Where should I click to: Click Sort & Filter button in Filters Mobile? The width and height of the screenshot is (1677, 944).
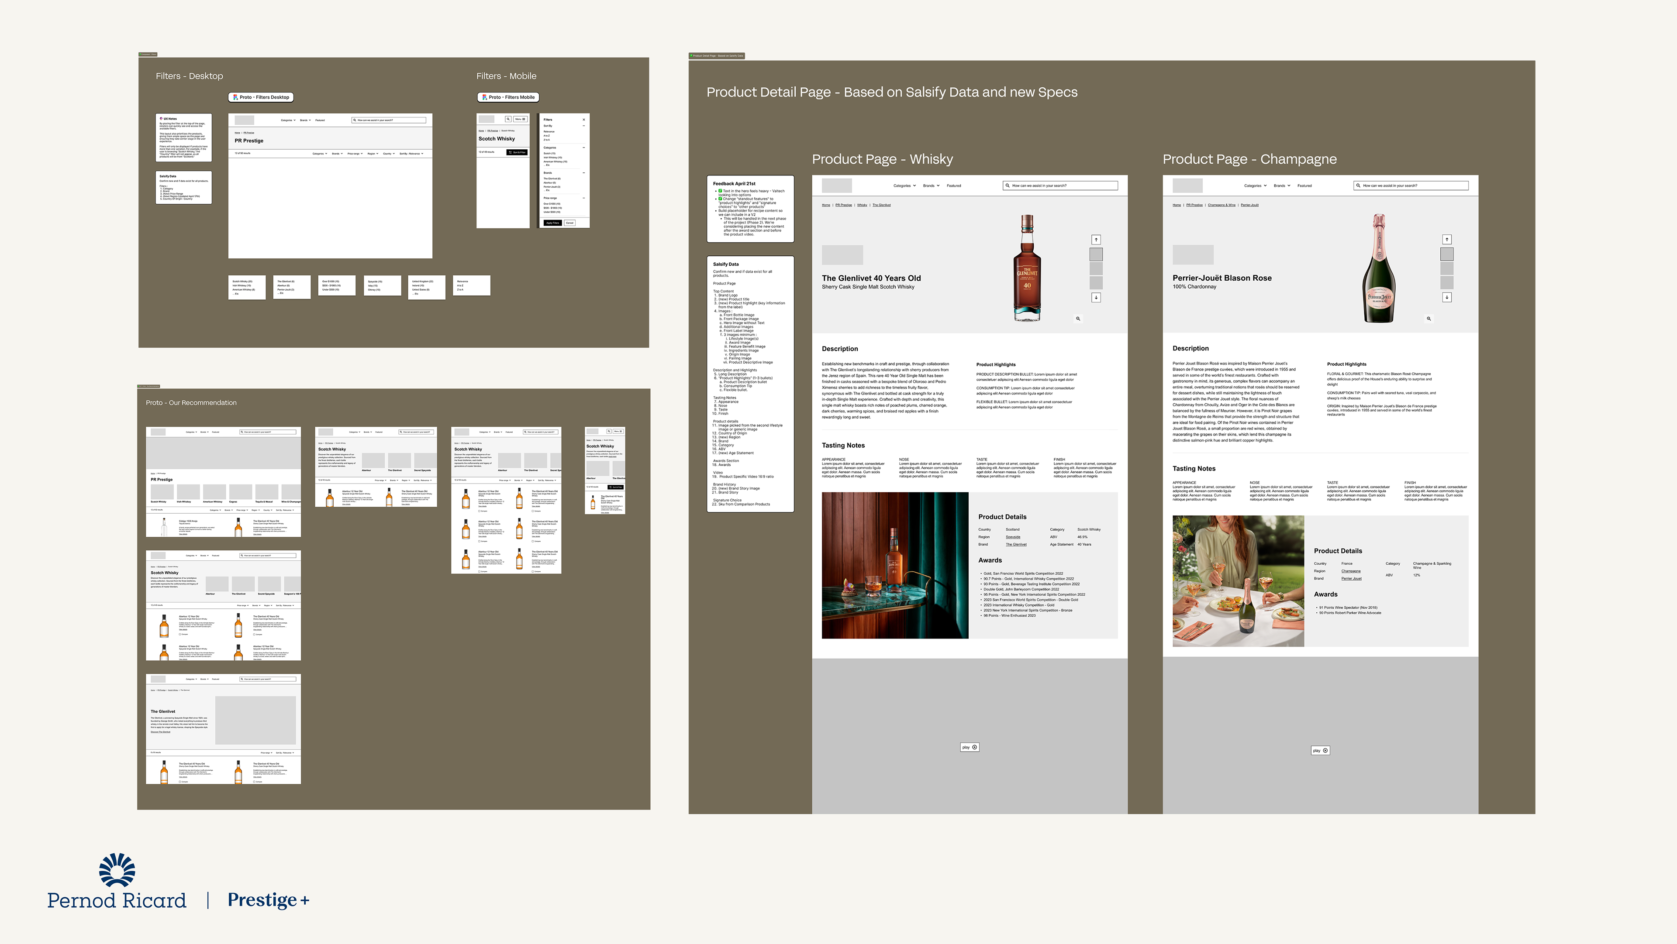(517, 152)
